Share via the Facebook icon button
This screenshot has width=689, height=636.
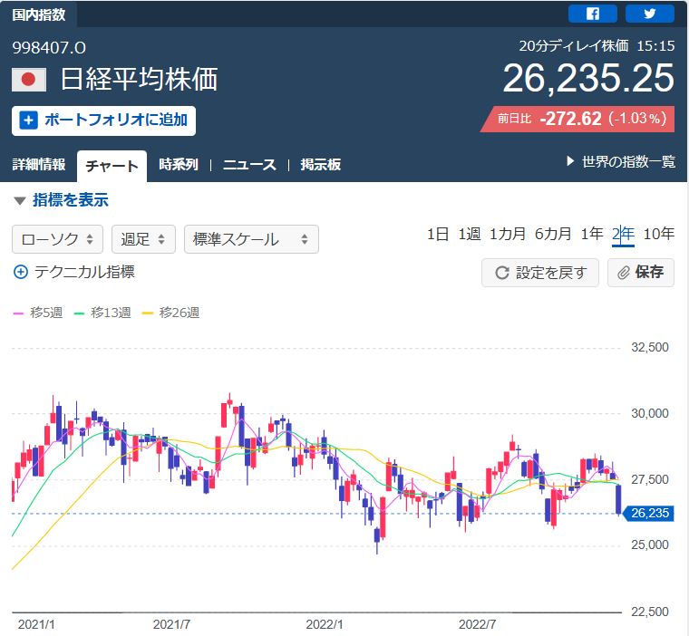click(592, 14)
